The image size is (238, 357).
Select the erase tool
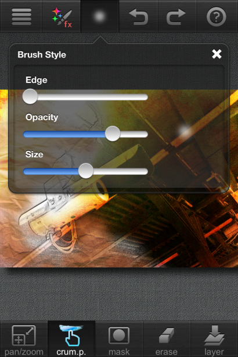pos(167,340)
